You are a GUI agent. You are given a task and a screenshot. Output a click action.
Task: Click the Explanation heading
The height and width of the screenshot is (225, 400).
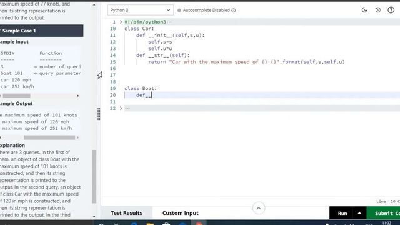(x=12, y=145)
